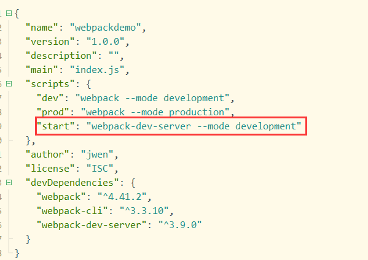Click "webpack-dev-server --mode development" start value
368x260 pixels.
[194, 126]
